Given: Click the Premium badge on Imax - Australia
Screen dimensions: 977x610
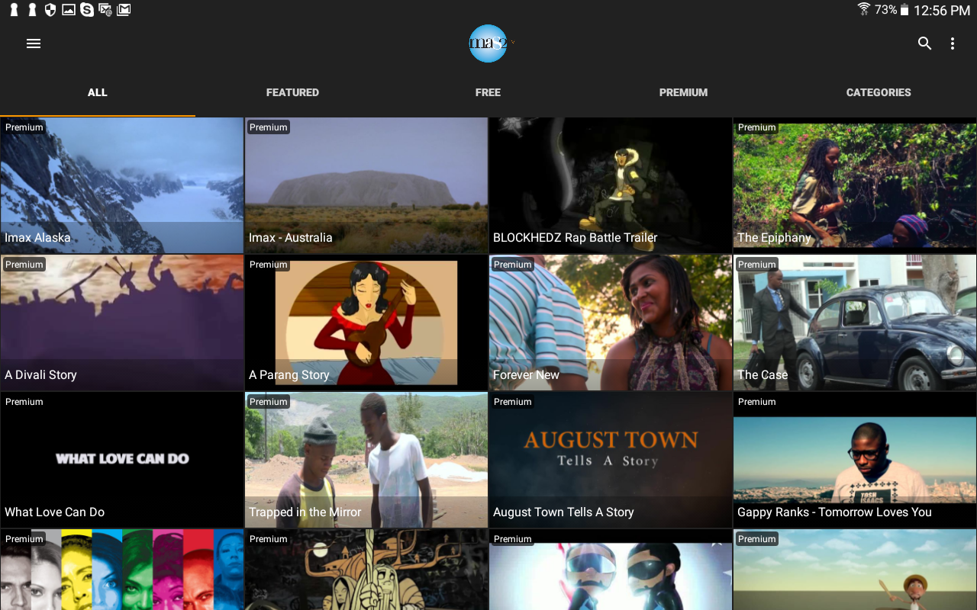Looking at the screenshot, I should point(268,127).
